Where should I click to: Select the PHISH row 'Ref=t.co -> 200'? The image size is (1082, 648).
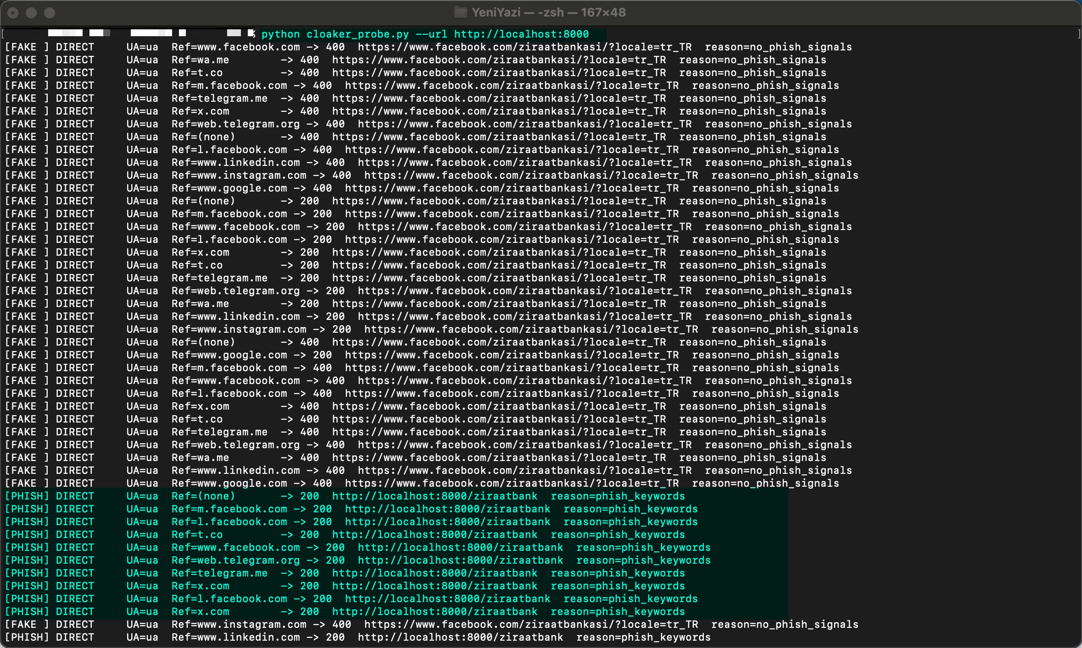tap(345, 535)
